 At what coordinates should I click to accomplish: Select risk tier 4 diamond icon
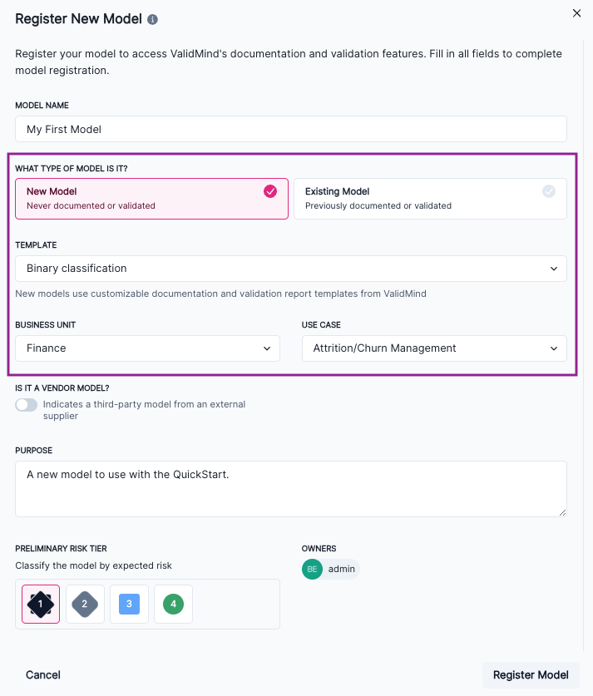tap(173, 604)
